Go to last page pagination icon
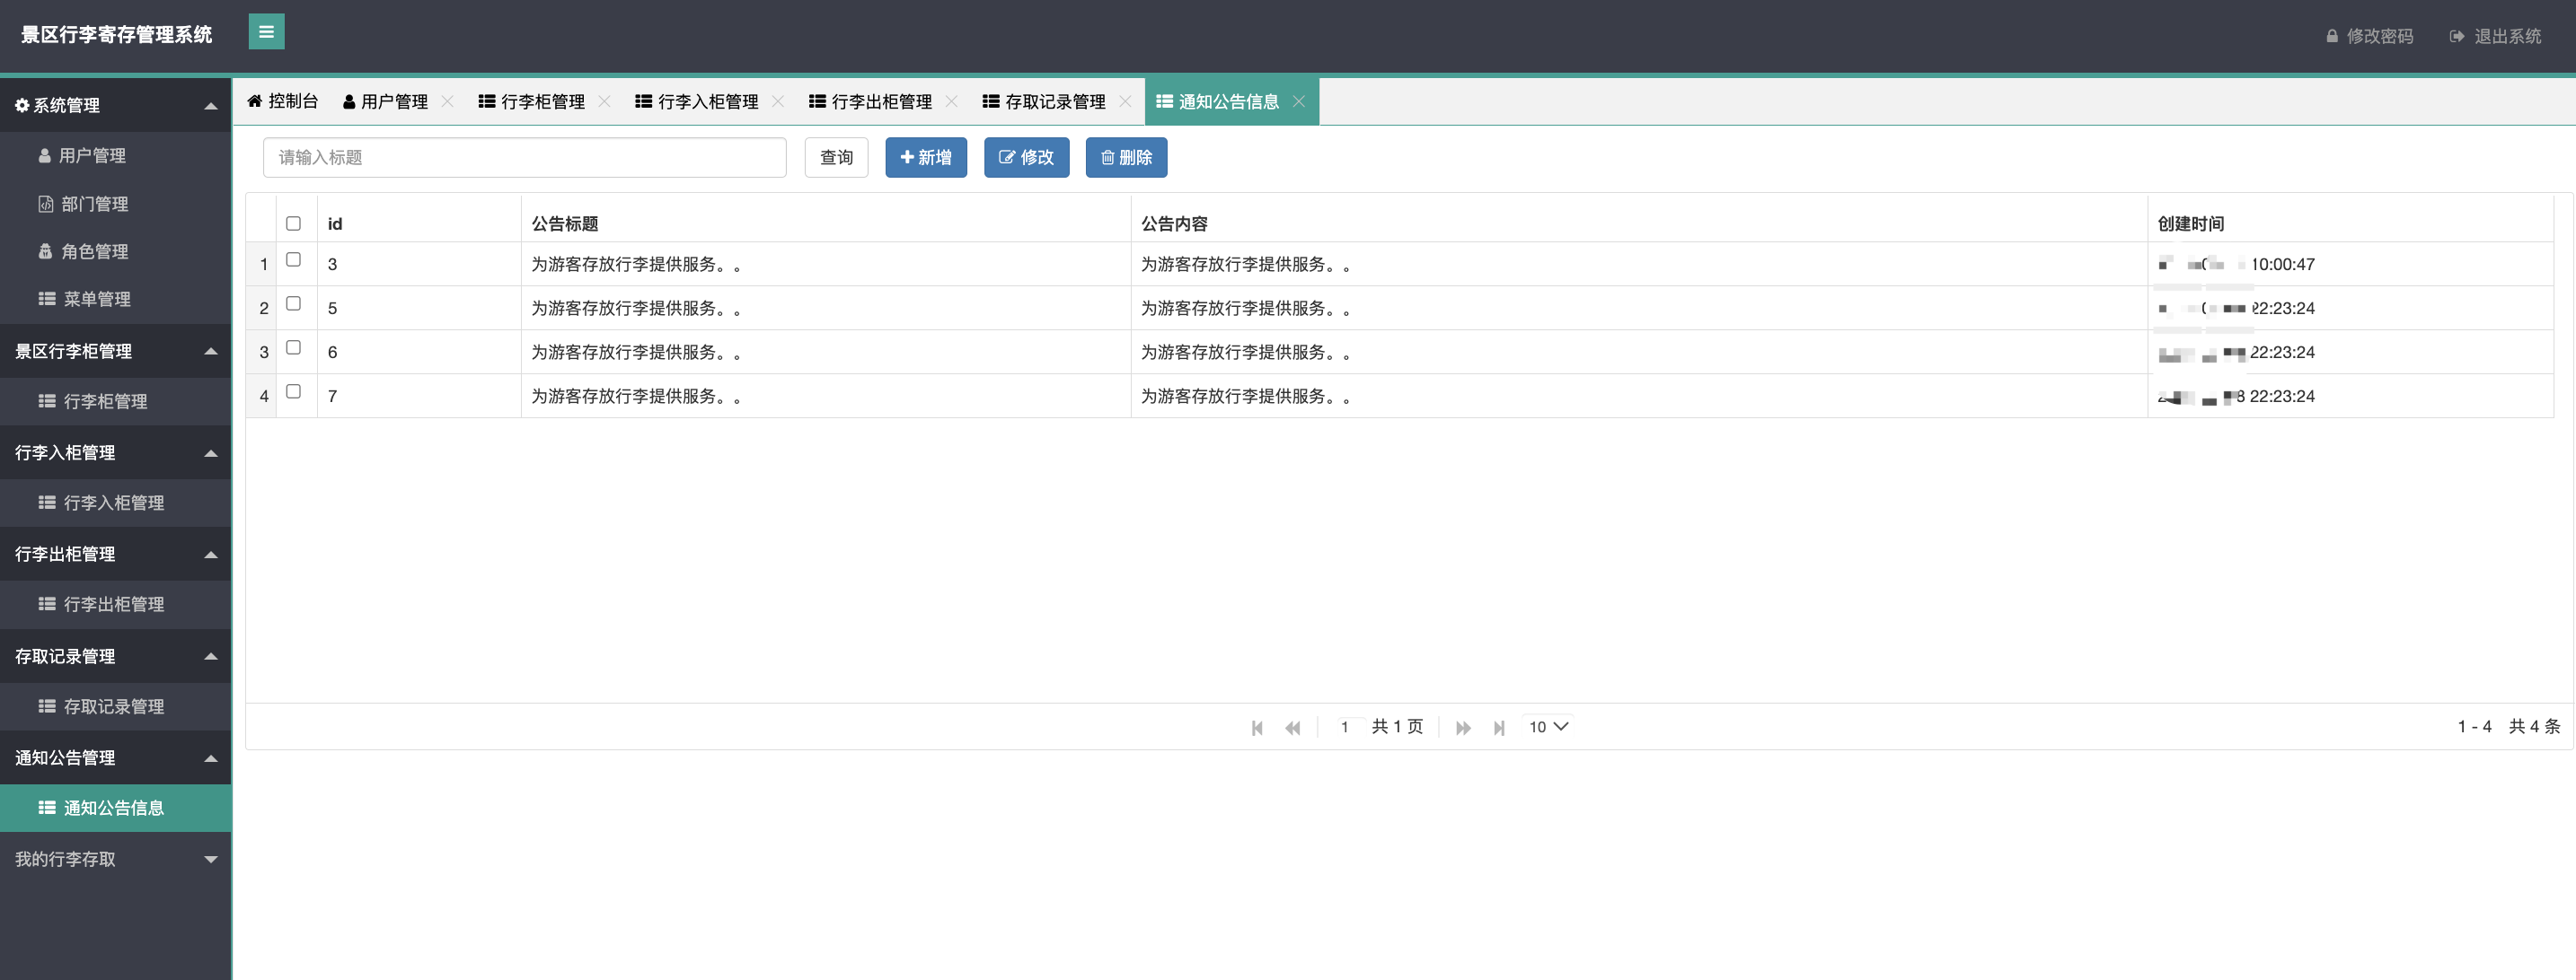2576x980 pixels. (1499, 727)
